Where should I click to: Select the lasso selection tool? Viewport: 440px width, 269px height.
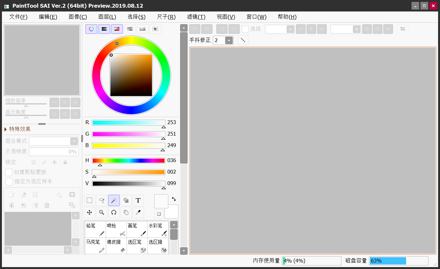click(x=102, y=200)
